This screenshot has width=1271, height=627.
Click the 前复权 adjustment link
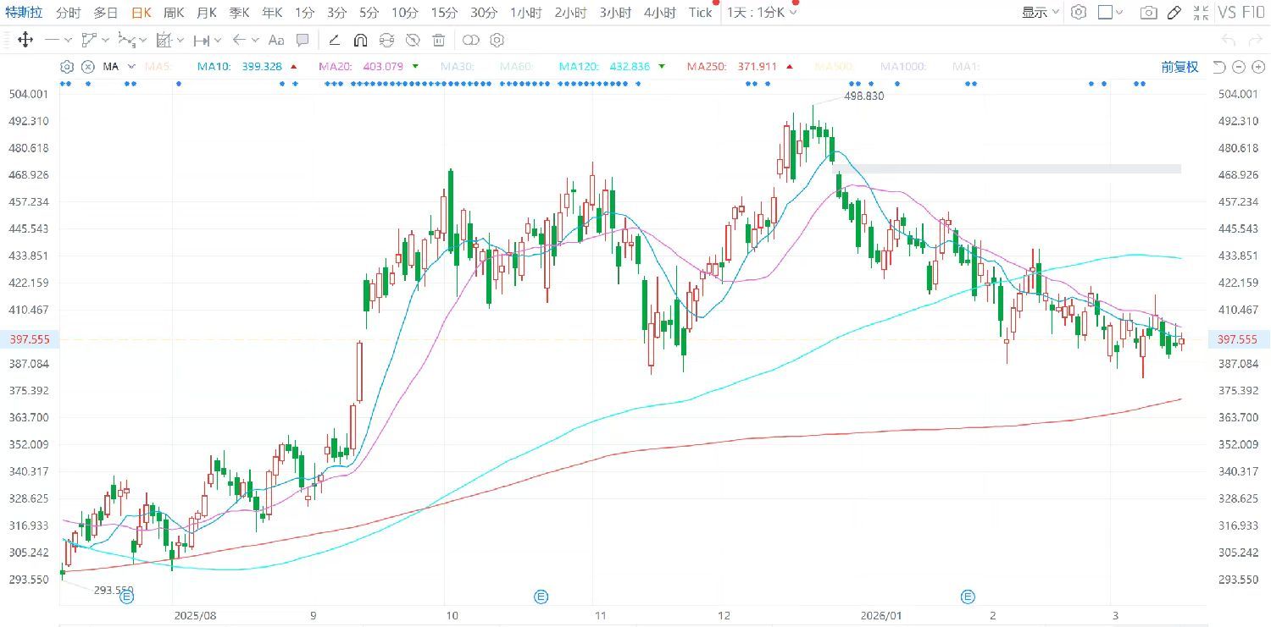click(x=1179, y=67)
